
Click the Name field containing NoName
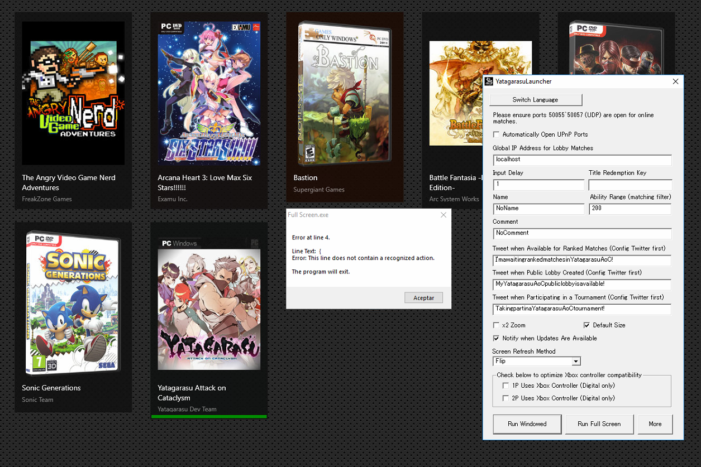[538, 209]
